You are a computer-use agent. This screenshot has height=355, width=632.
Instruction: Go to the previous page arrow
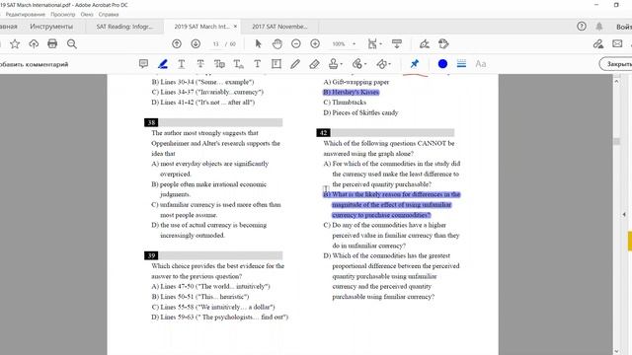click(177, 43)
